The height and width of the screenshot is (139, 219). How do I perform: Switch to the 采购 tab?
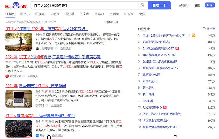click(129, 14)
